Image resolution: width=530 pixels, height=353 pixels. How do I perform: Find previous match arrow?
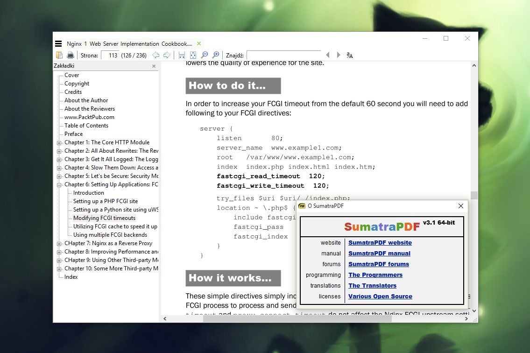[327, 55]
